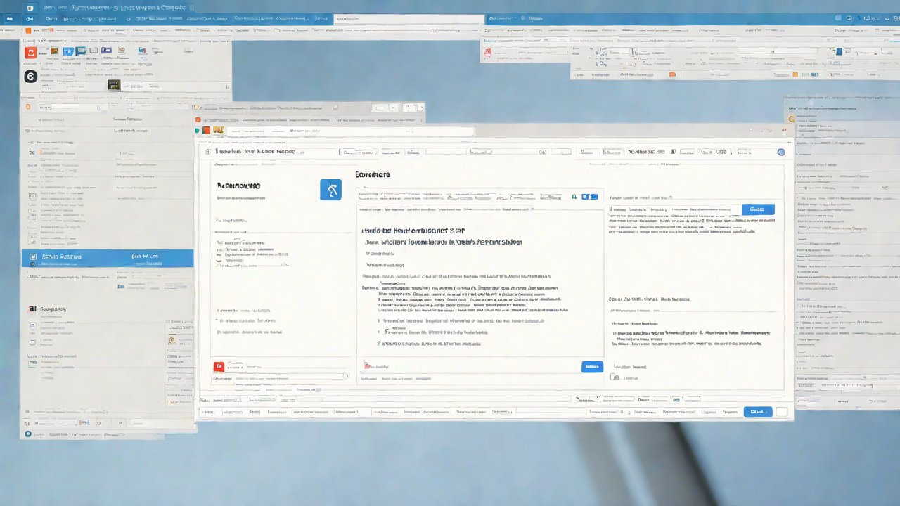Select the highlighted blue row in left sidebar
This screenshot has width=900, height=506.
click(107, 257)
